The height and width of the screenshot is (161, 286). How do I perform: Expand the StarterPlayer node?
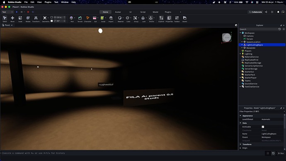(240, 78)
